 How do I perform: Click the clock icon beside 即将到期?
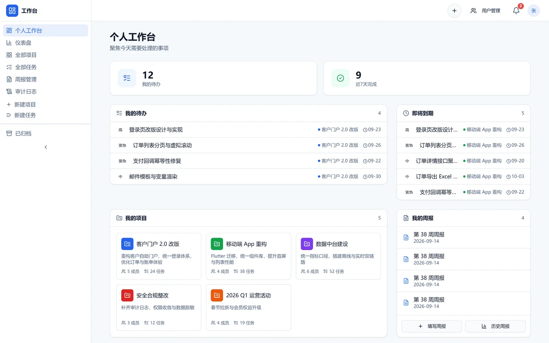tap(406, 113)
